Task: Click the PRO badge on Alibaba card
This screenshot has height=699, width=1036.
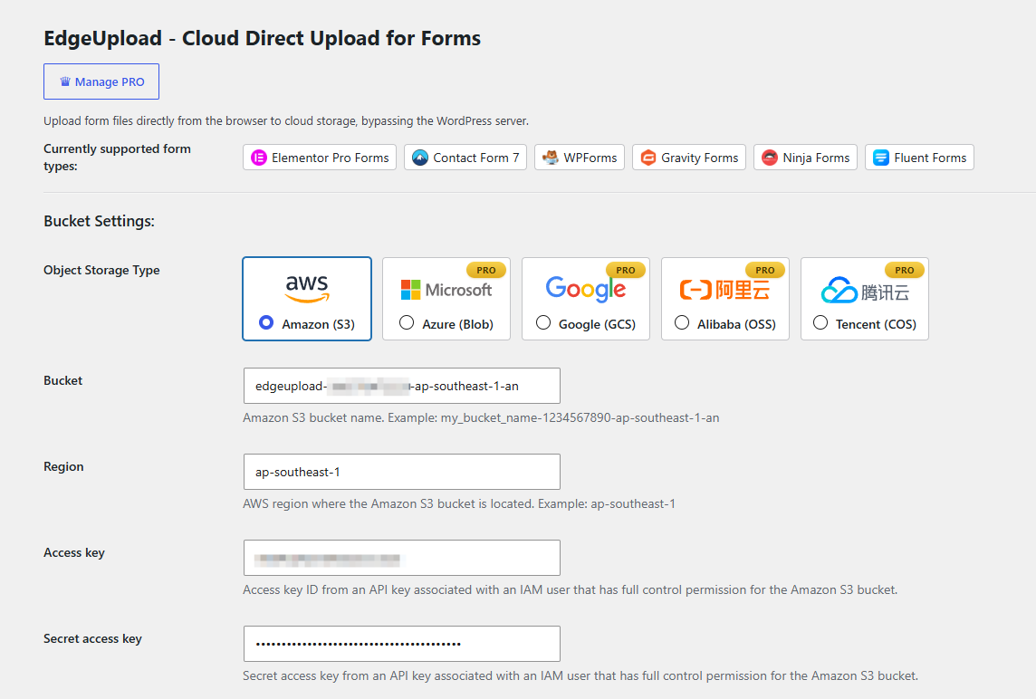Action: tap(765, 270)
